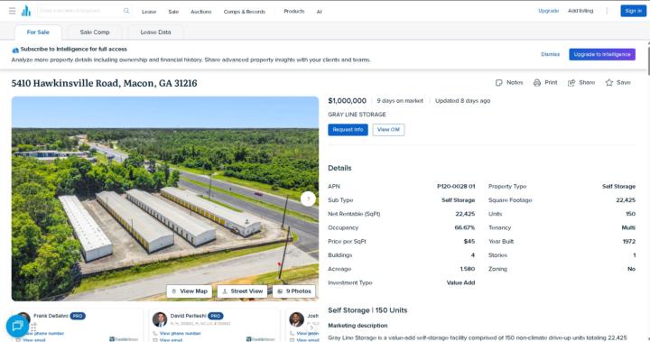Viewport: 650px width, 342px height.
Task: Click the Notes icon
Action: pyautogui.click(x=499, y=82)
